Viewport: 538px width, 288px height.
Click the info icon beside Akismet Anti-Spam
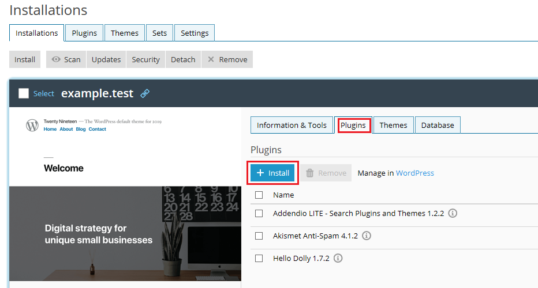(x=366, y=236)
